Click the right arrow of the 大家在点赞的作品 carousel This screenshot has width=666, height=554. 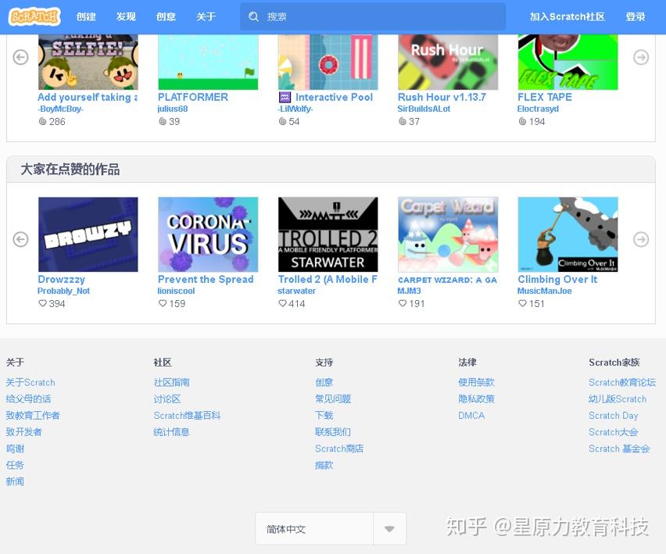tap(641, 239)
